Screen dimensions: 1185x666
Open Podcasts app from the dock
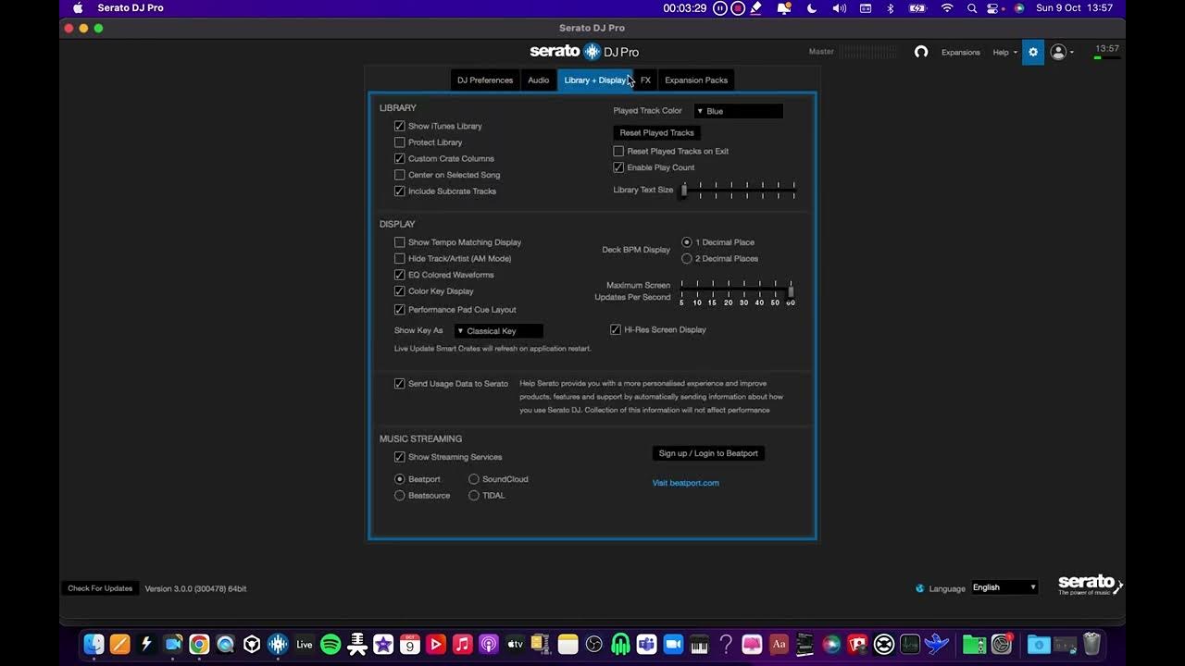click(x=488, y=644)
